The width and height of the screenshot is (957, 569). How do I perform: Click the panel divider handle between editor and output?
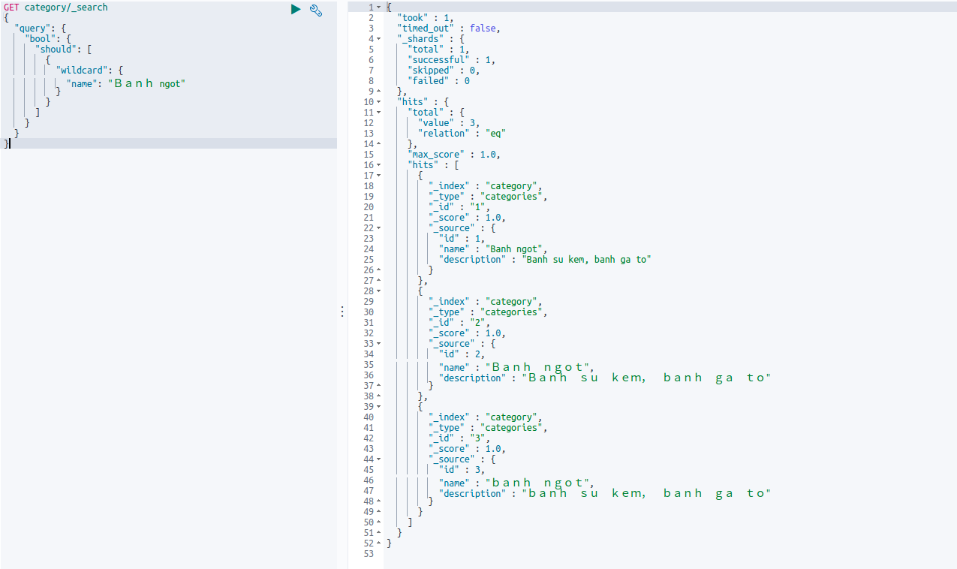pyautogui.click(x=342, y=311)
